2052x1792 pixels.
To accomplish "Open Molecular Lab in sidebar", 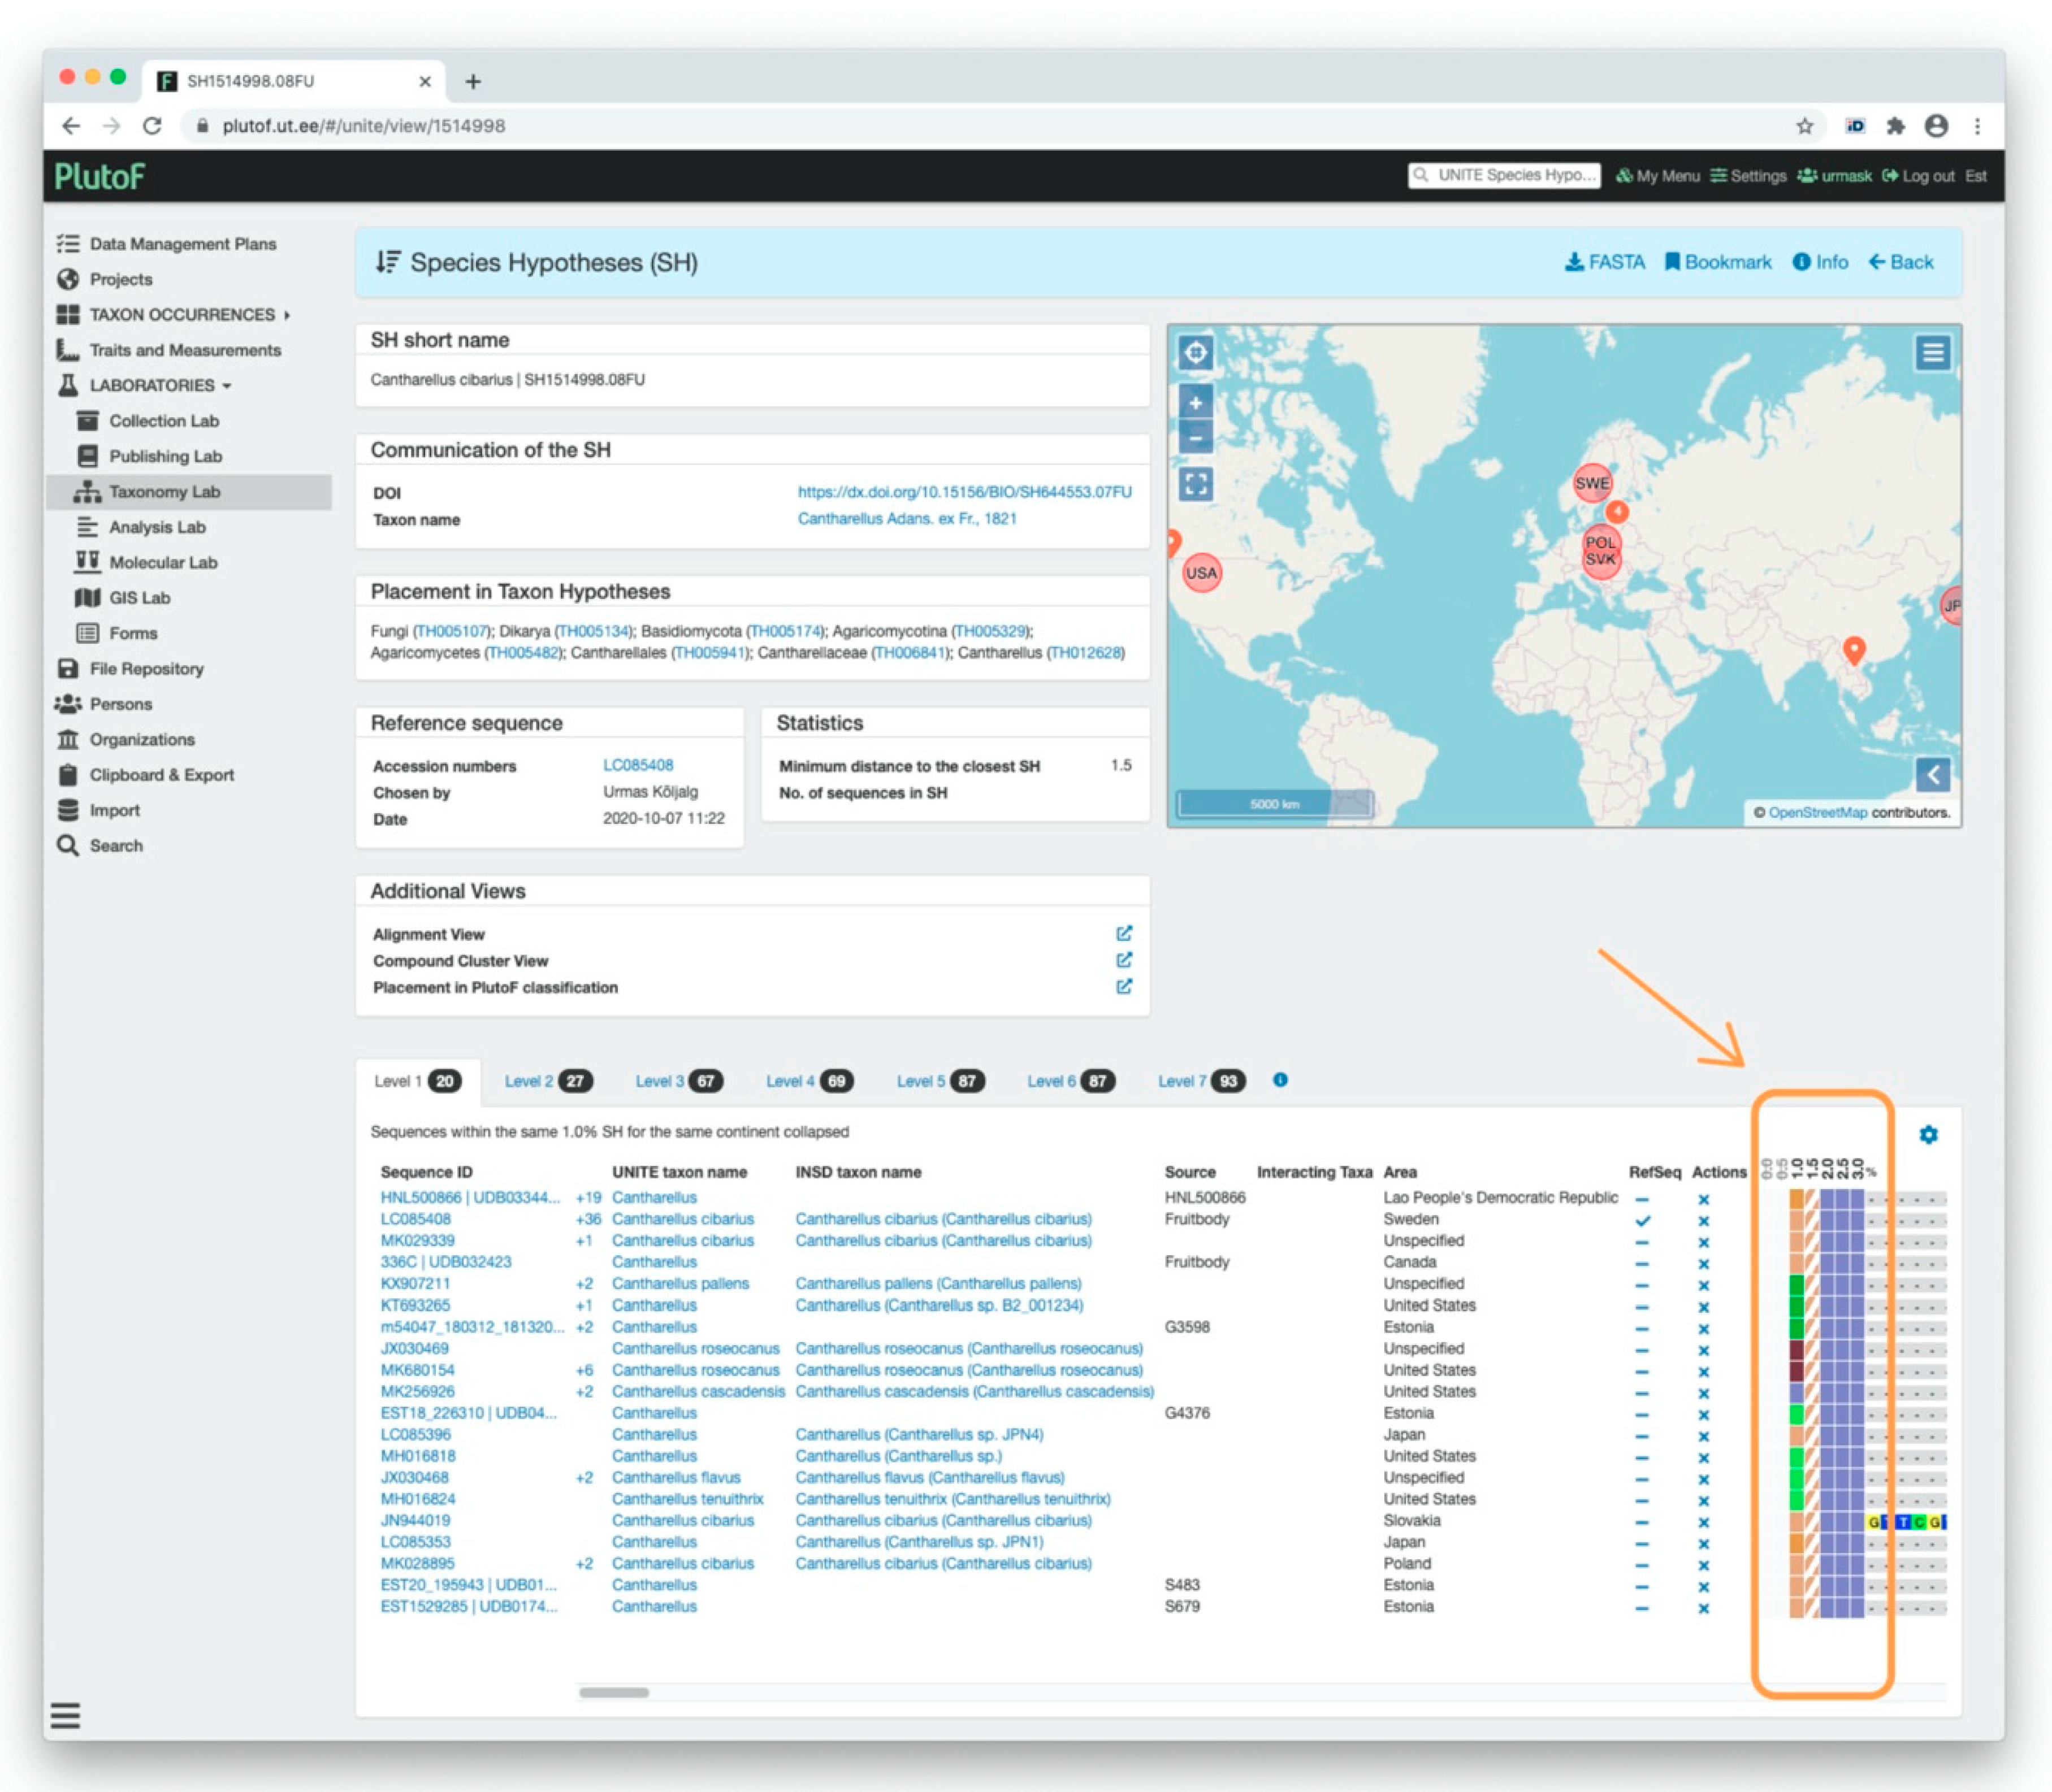I will 162,562.
